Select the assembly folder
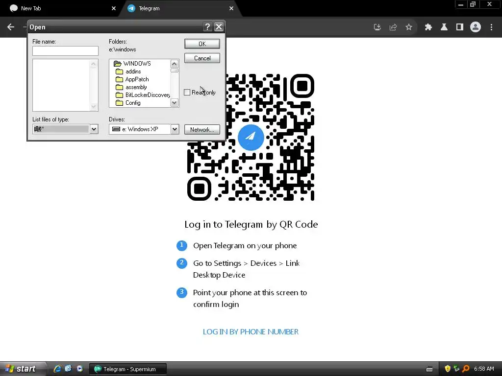 click(131, 87)
